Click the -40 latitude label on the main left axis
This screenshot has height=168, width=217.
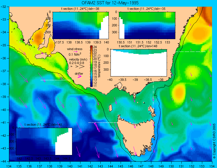tap(3, 110)
